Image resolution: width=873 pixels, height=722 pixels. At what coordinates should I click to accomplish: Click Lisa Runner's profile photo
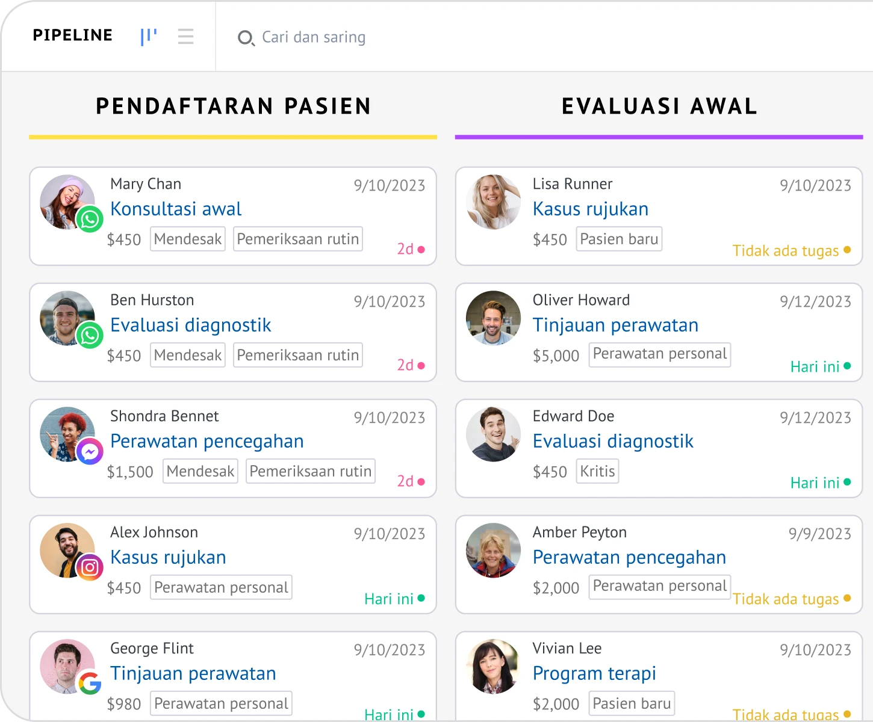(493, 202)
